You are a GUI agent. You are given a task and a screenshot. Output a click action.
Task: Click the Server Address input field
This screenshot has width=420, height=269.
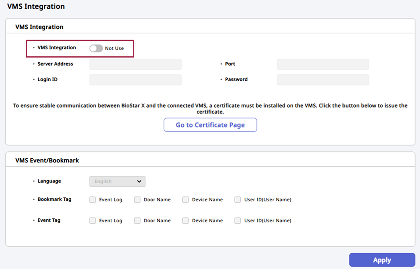135,64
